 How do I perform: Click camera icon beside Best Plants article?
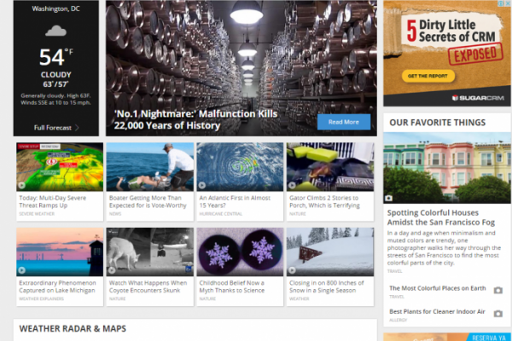[x=498, y=313]
